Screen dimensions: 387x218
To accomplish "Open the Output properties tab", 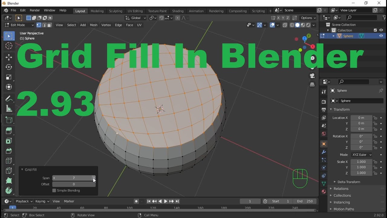I will [x=324, y=110].
